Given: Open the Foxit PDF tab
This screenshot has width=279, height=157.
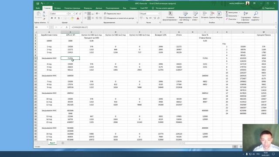Looking at the screenshot, I should pyautogui.click(x=144, y=8).
